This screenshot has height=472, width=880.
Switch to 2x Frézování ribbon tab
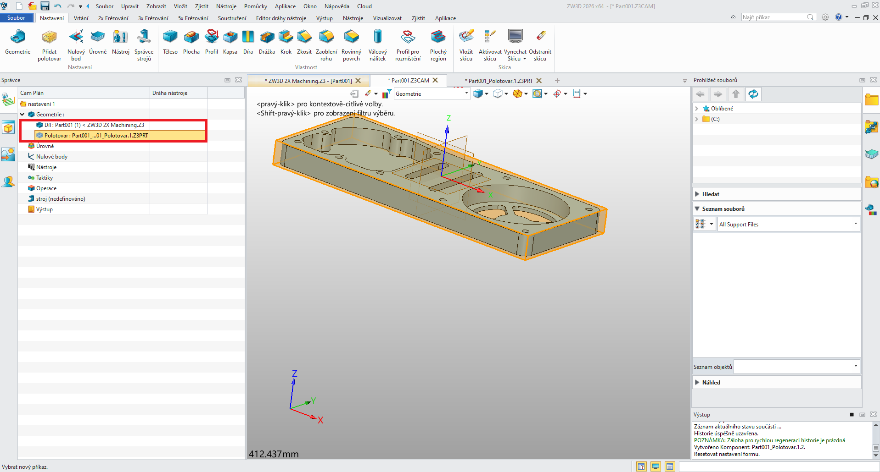(x=113, y=18)
